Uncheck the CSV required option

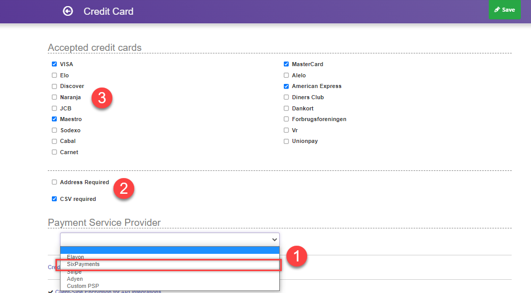[x=54, y=199]
